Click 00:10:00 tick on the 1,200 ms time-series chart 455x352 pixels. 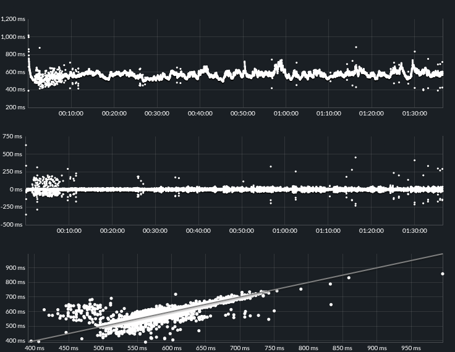(x=71, y=114)
